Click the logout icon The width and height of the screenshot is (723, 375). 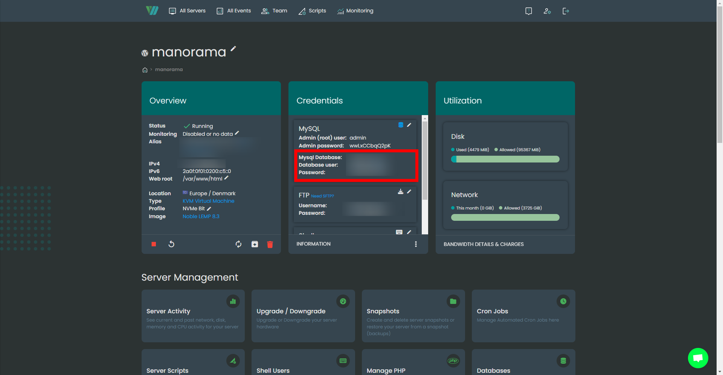[x=566, y=11]
